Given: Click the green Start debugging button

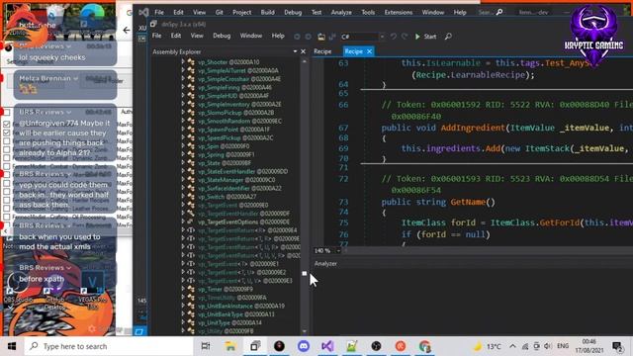Looking at the screenshot, I should 426,37.
